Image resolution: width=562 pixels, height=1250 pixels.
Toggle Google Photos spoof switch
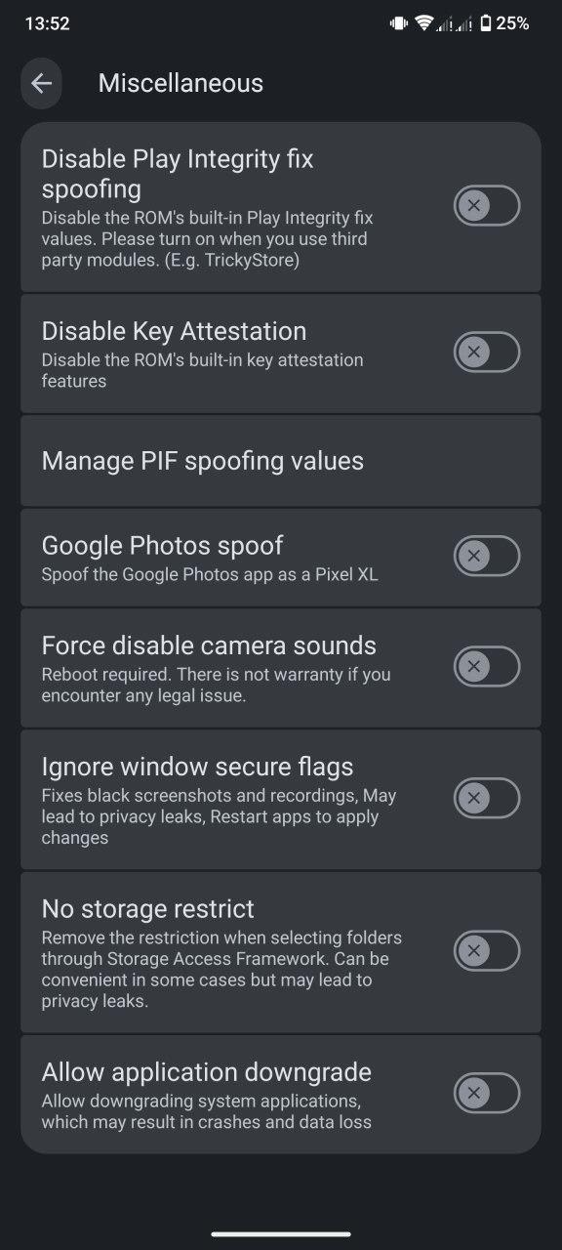click(487, 556)
